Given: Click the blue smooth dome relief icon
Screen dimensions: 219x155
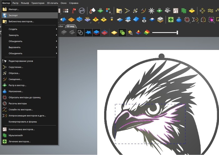Looking at the screenshot, I should 136,19.
